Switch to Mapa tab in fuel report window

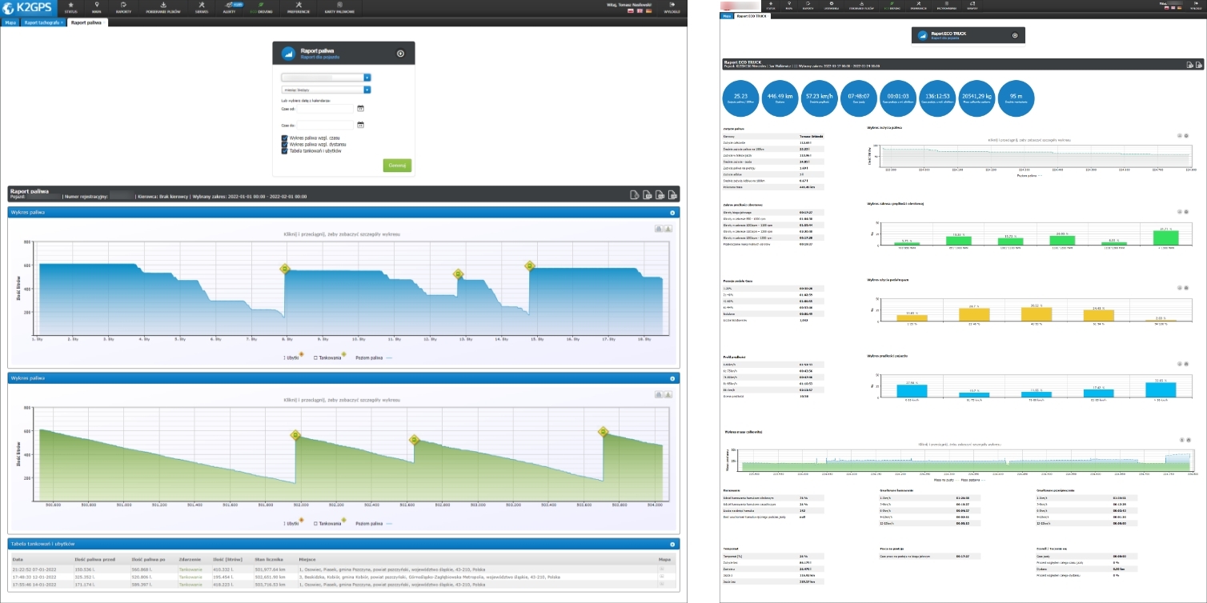pyautogui.click(x=11, y=22)
